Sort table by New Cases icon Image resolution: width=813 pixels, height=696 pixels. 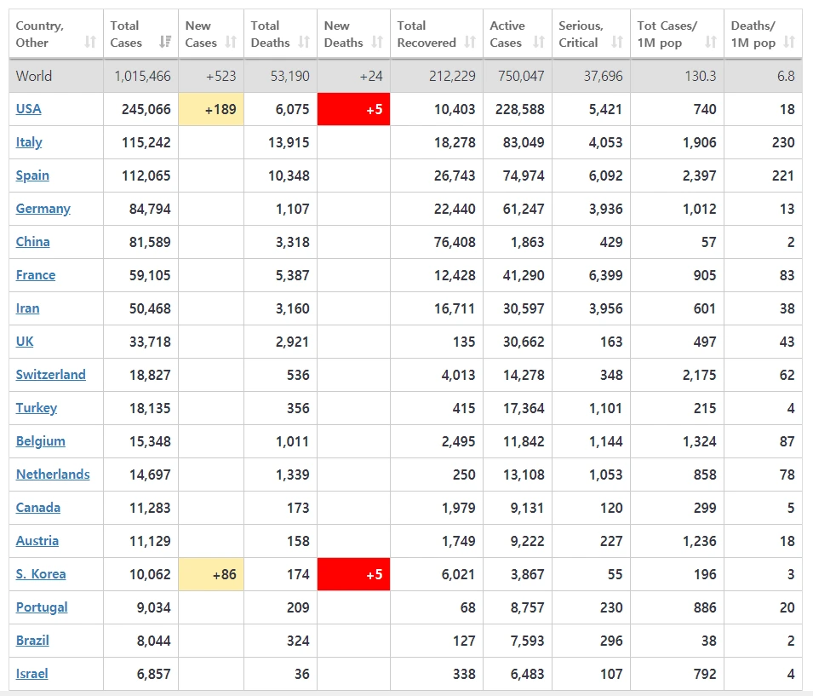[232, 42]
